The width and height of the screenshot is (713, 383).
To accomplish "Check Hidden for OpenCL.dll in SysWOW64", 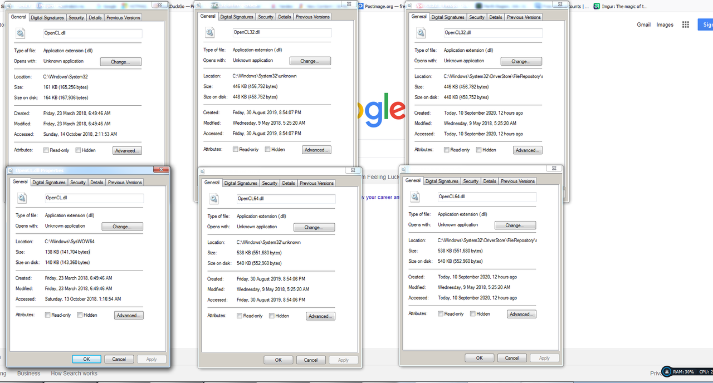I will 80,315.
